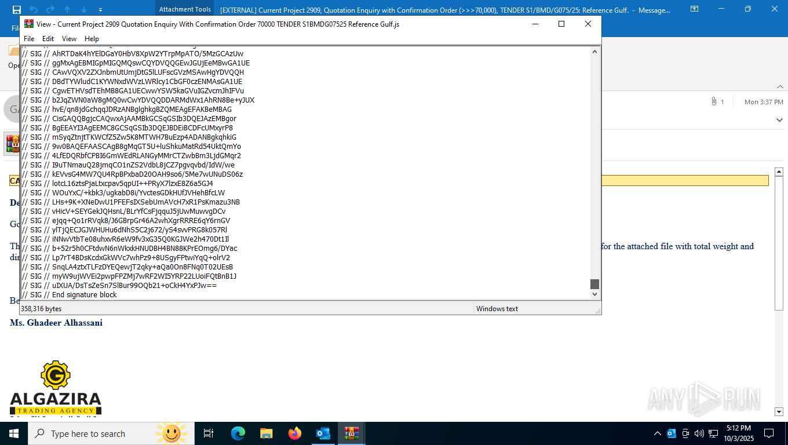
Task: Click the Ms. Ghadeer Alhassani signature text
Action: (x=56, y=323)
